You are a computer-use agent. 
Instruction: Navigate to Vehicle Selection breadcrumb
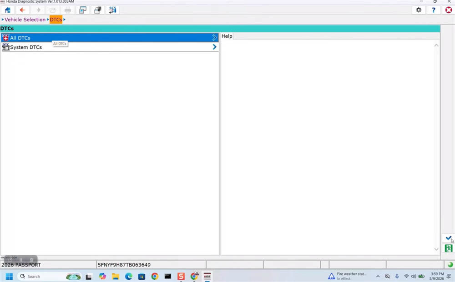tap(25, 20)
